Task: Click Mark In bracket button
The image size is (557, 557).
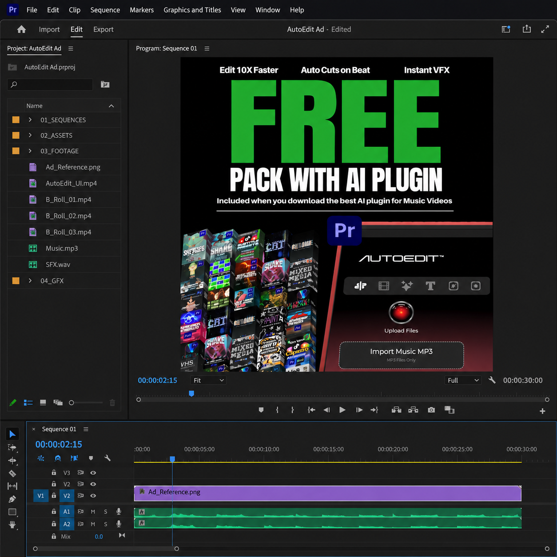Action: click(277, 410)
